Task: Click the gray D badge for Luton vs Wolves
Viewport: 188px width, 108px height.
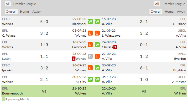Action: (90, 56)
